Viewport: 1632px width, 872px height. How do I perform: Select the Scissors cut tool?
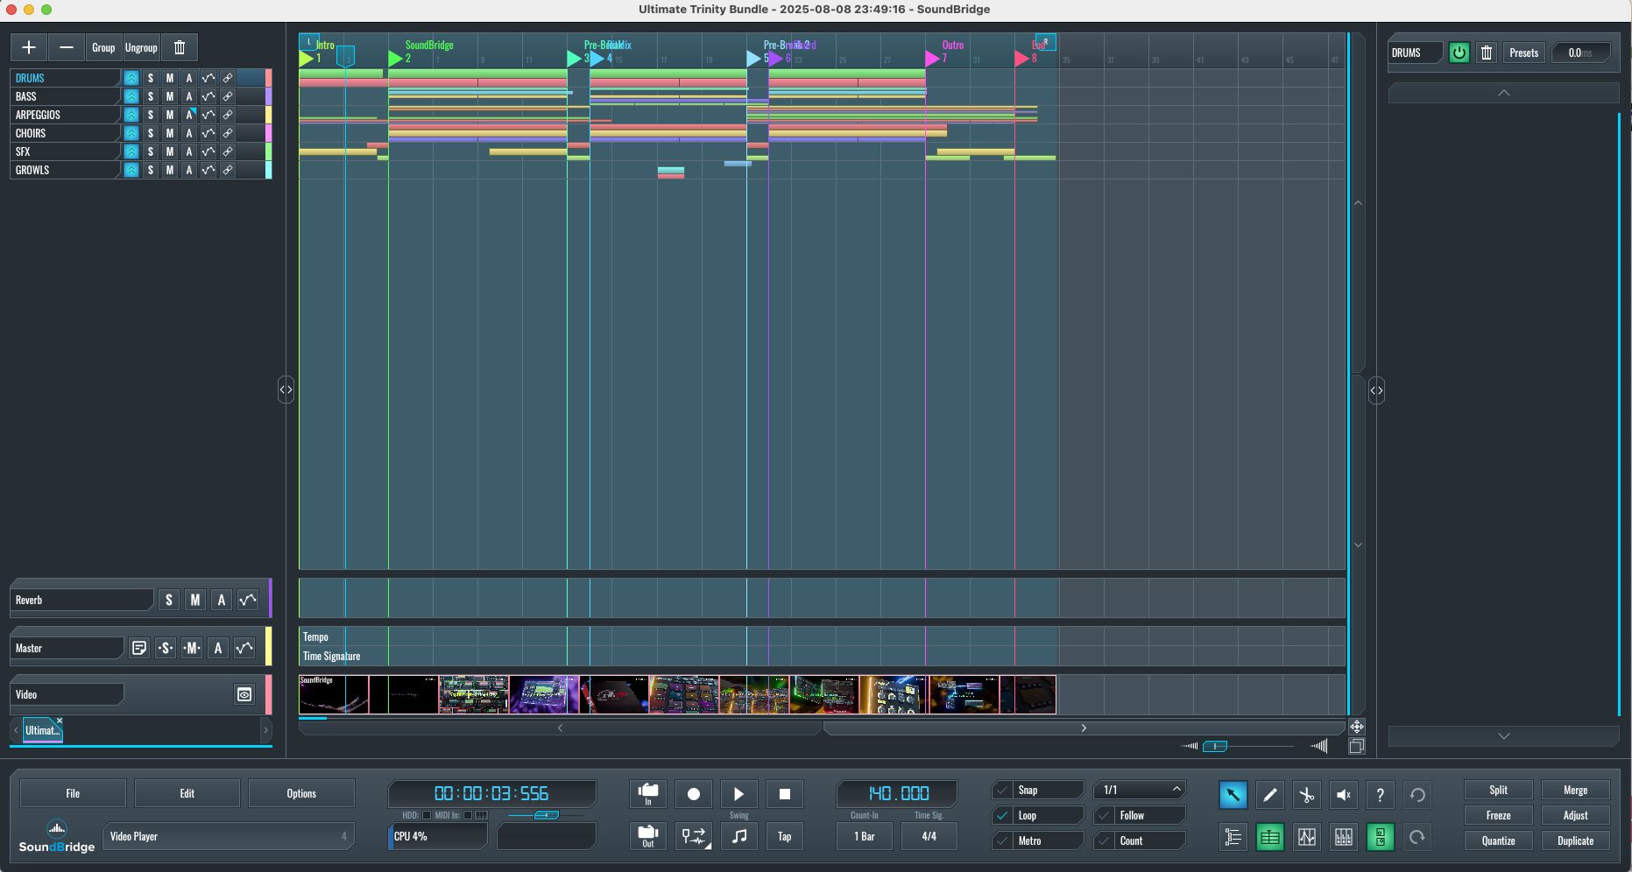(1306, 795)
